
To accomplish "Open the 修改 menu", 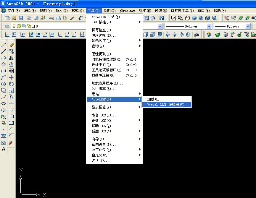I will (x=161, y=11).
